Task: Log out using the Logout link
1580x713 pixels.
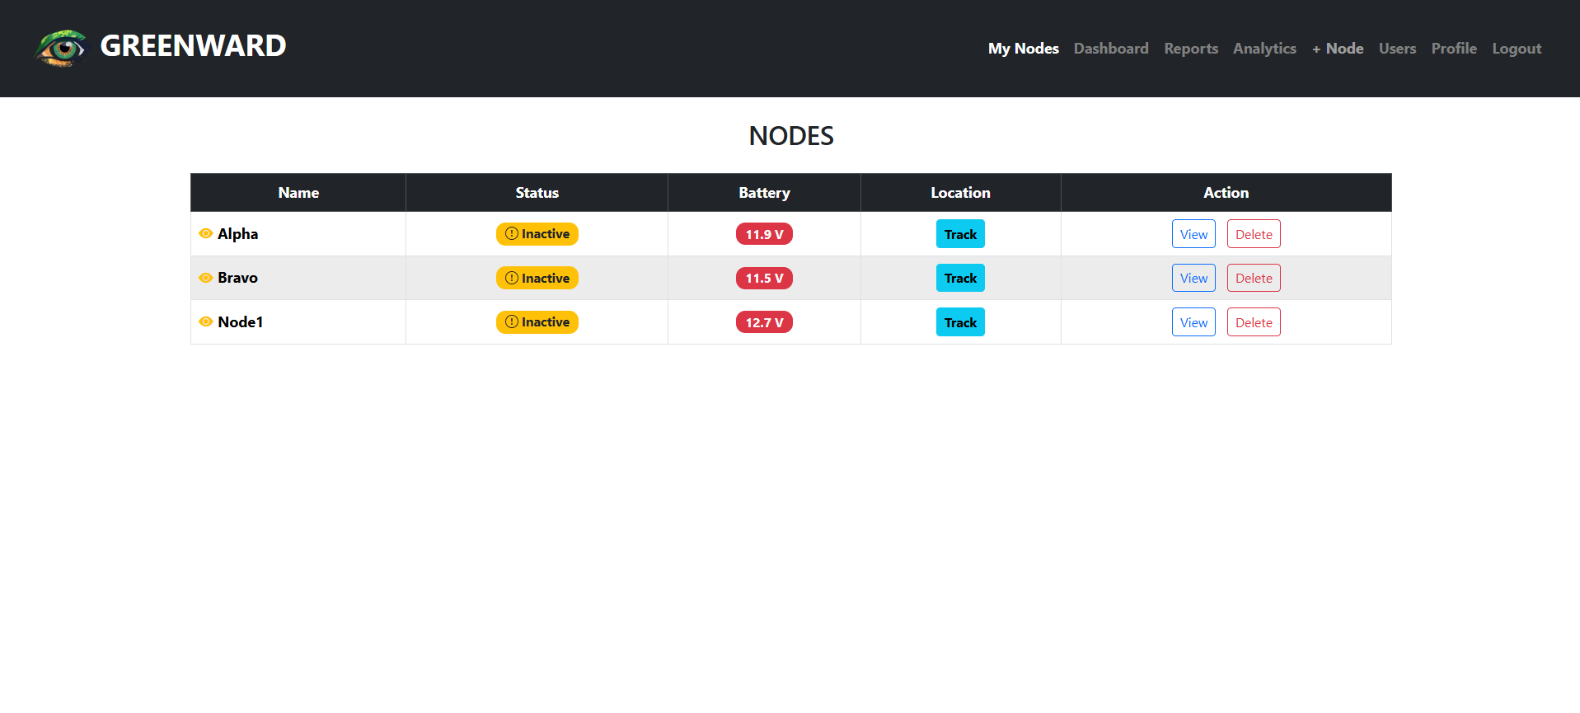Action: pos(1517,49)
